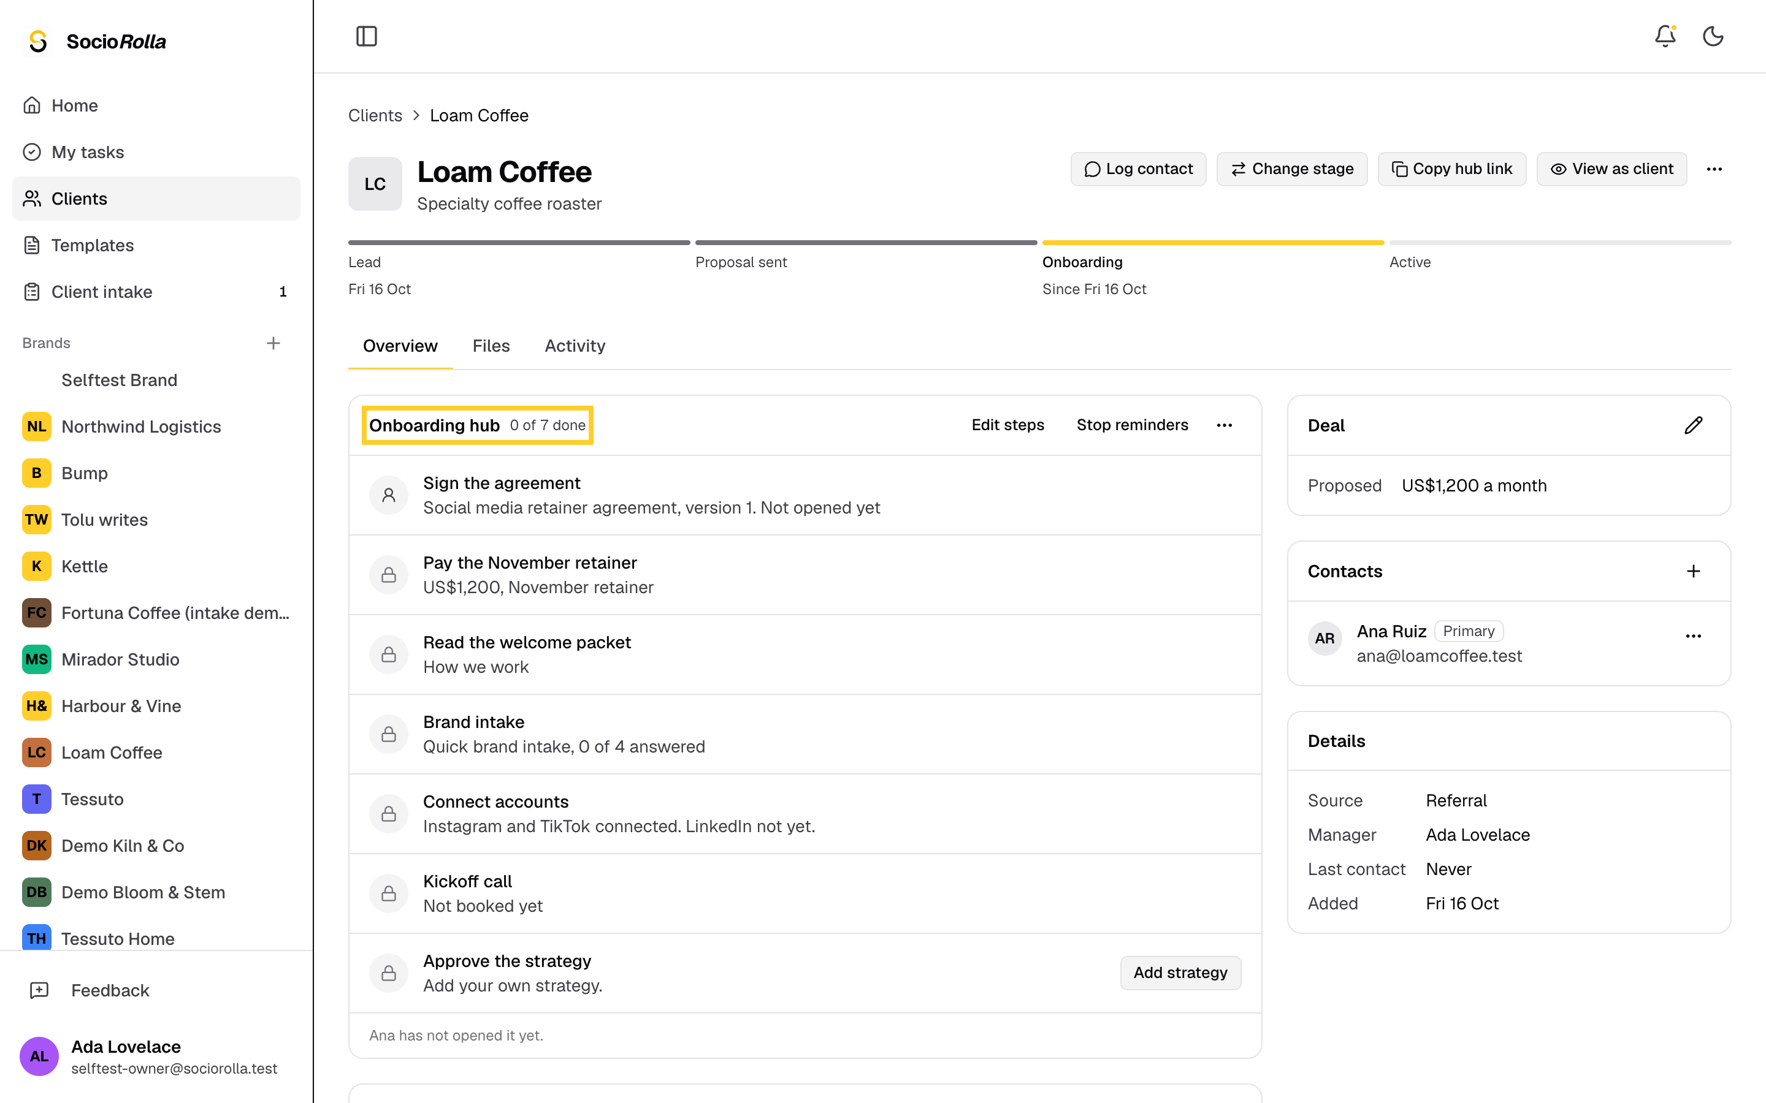Click Harbour & Vine avatar icon
The width and height of the screenshot is (1766, 1103).
point(37,705)
